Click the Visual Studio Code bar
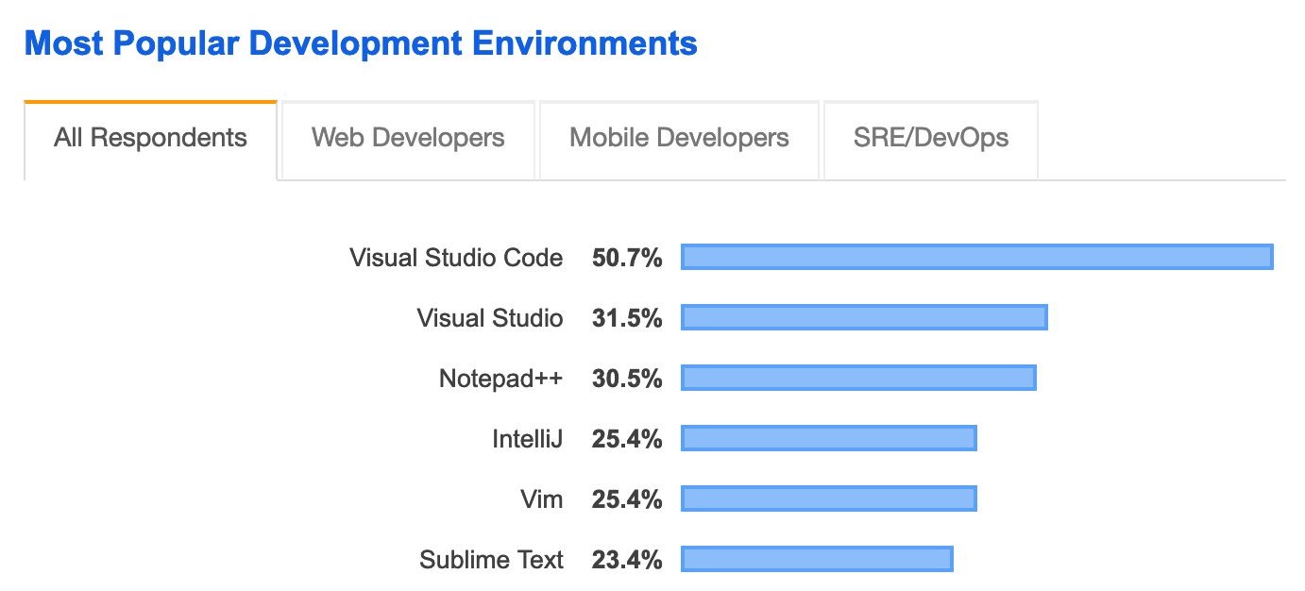The image size is (1305, 591). point(977,257)
